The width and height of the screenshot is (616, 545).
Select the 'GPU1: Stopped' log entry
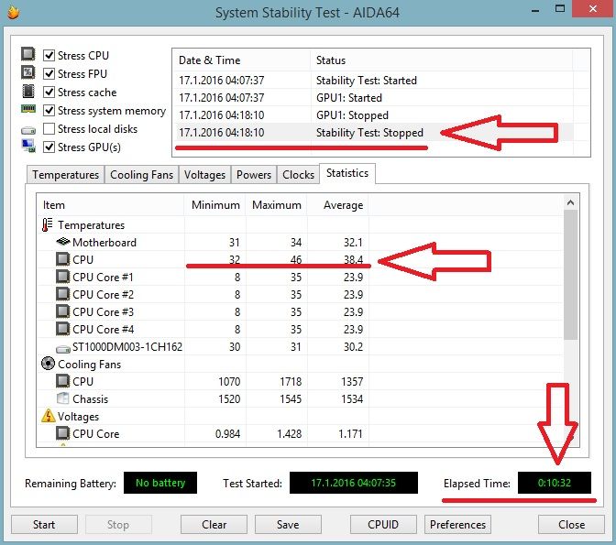point(373,115)
